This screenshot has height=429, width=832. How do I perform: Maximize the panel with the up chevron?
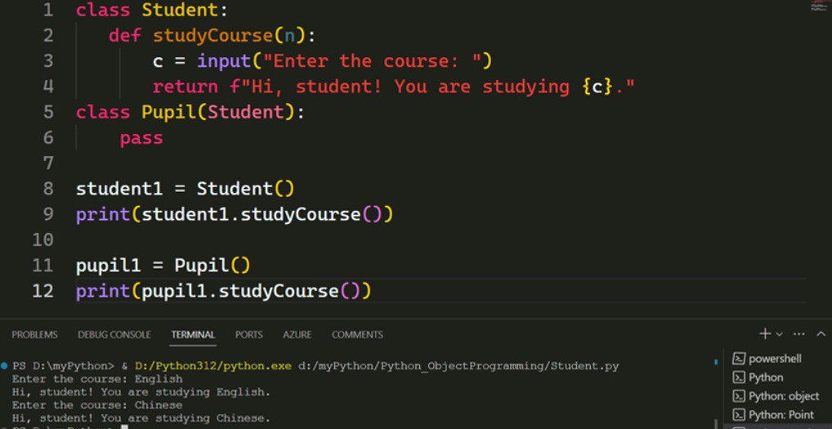coord(821,334)
